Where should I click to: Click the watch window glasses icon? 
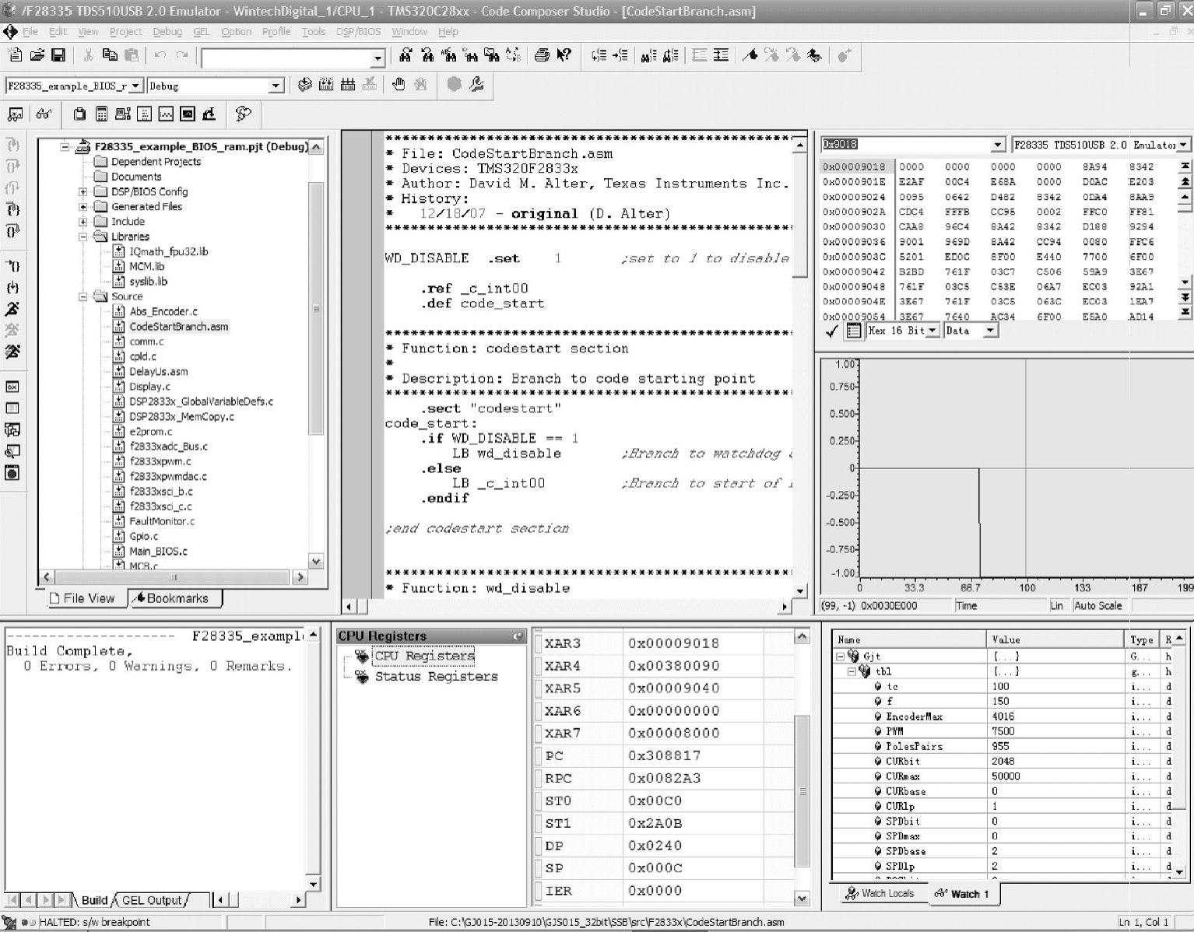click(x=44, y=114)
